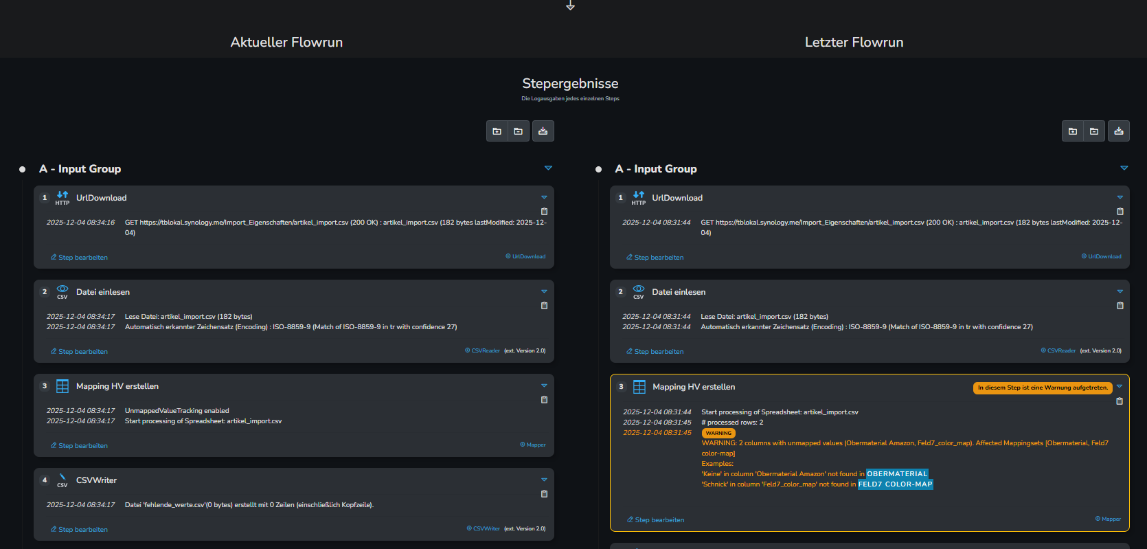Screen dimensions: 1147x549
Task: Collapse all steps in current flowrun toolbar
Action: [x=519, y=131]
